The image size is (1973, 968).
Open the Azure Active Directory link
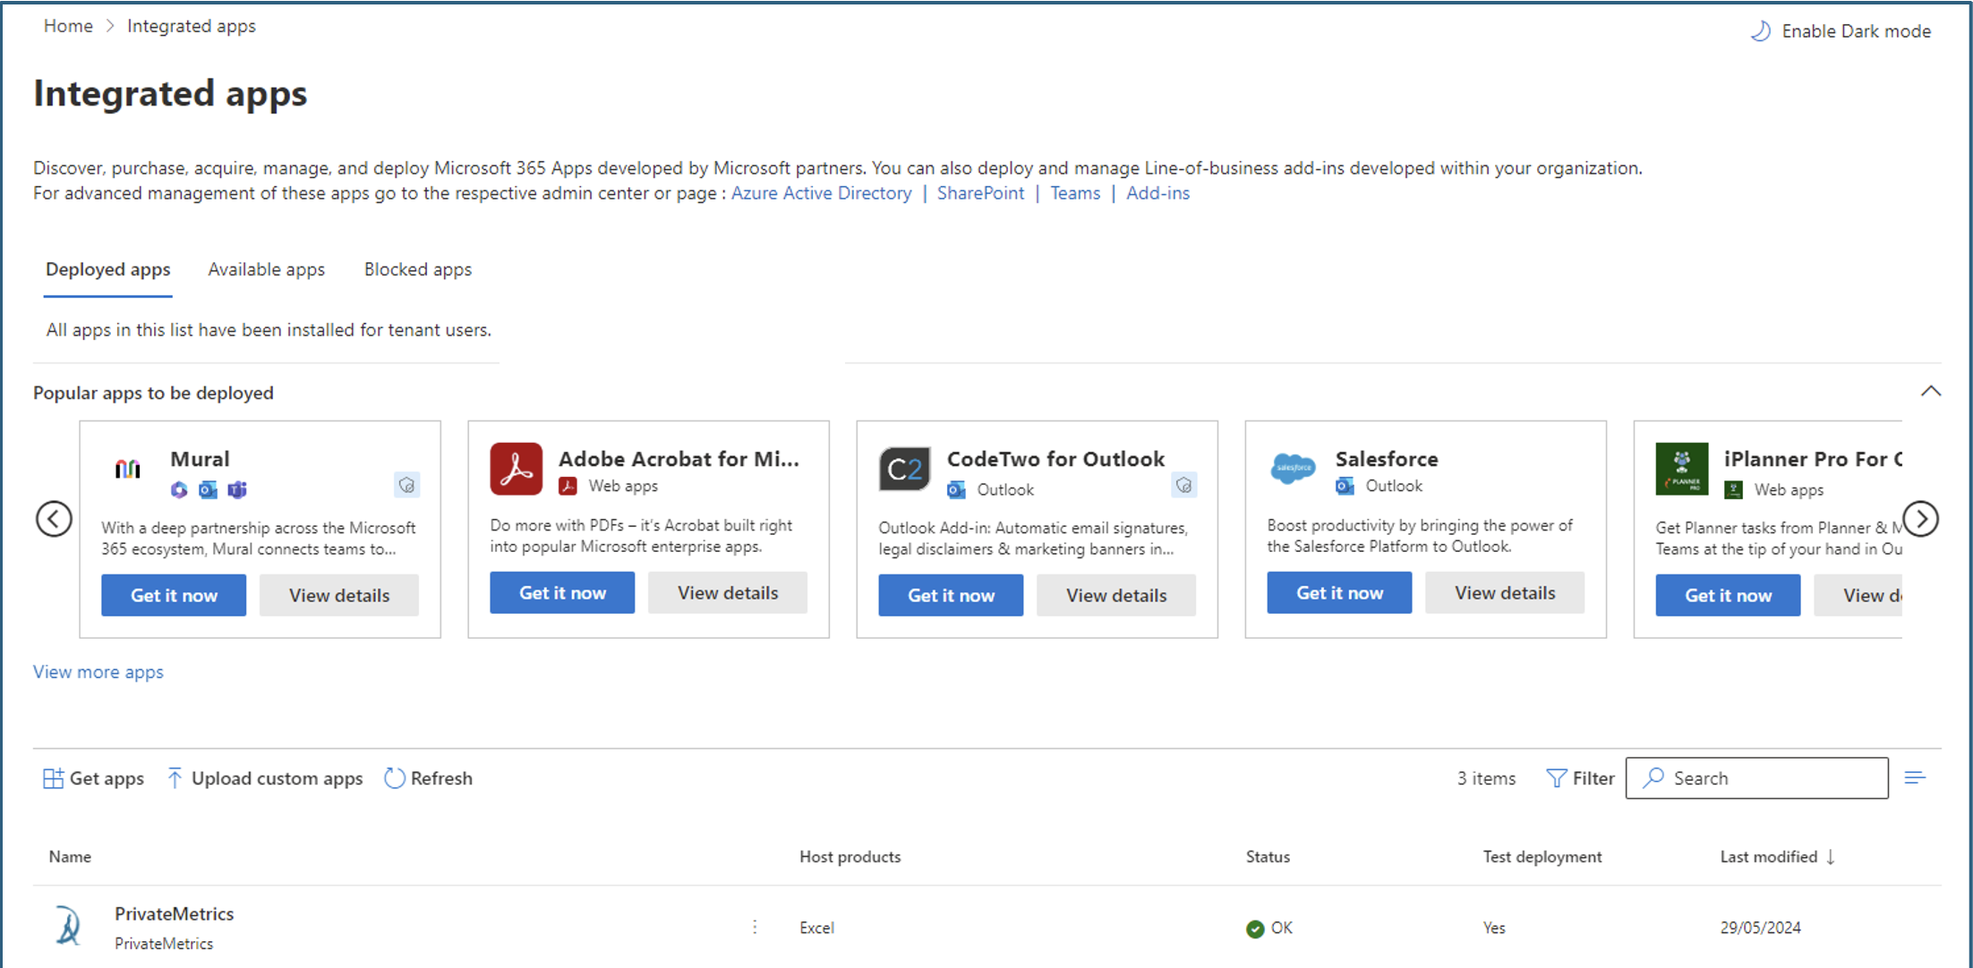tap(821, 193)
